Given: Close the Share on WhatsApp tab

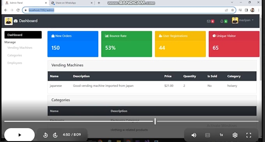Looking at the screenshot, I should 92,3.
